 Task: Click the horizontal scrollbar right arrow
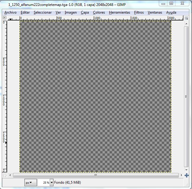(180, 175)
